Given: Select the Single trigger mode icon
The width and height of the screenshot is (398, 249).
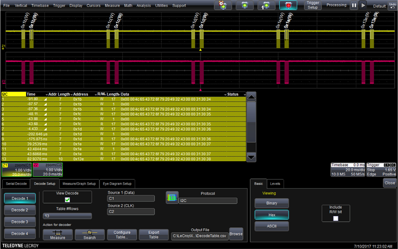Looking at the screenshot, I should coord(266,5).
